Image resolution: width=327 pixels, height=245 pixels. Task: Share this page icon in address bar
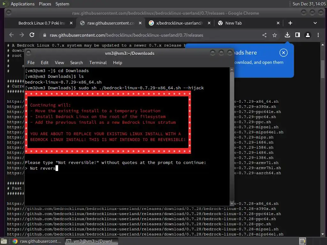(x=264, y=35)
